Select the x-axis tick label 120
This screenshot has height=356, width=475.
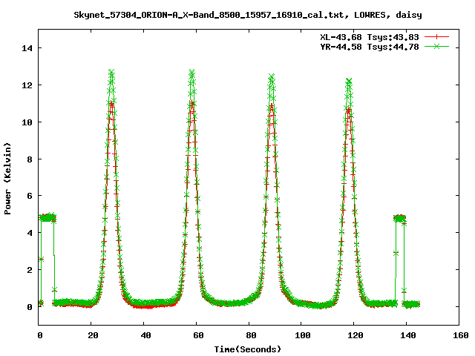(x=356, y=335)
